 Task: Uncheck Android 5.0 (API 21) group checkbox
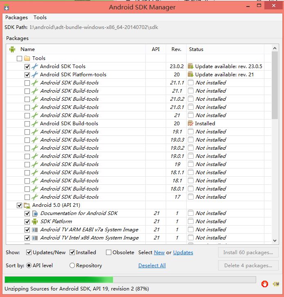(19, 205)
